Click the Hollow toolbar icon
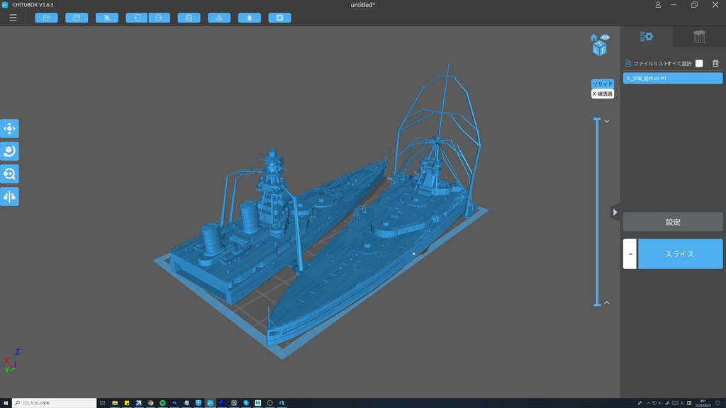This screenshot has width=726, height=408. coord(250,18)
